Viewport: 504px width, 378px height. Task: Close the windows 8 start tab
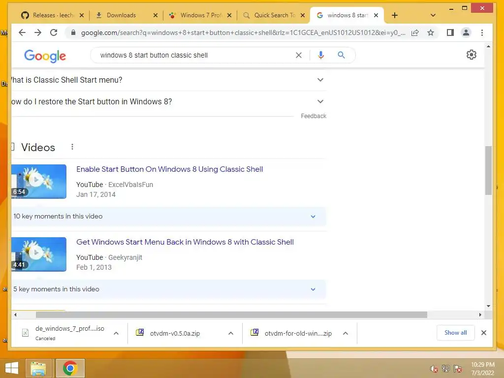pyautogui.click(x=376, y=15)
